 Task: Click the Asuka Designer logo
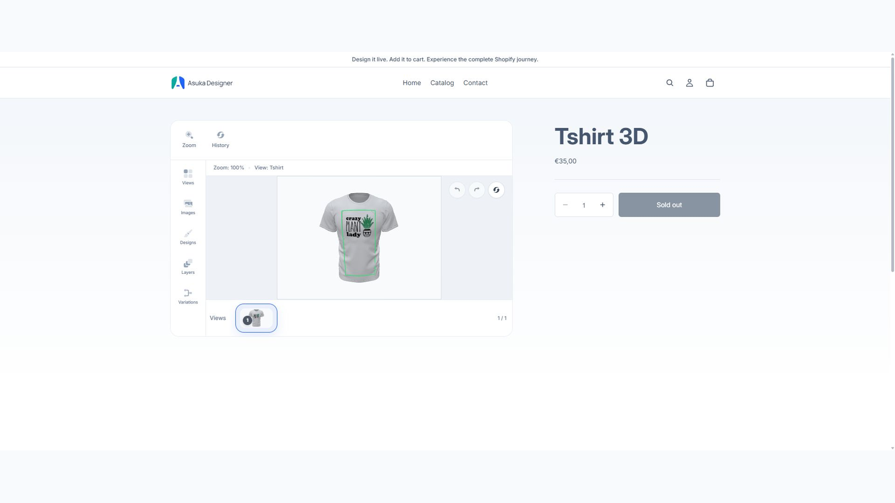[x=202, y=83]
